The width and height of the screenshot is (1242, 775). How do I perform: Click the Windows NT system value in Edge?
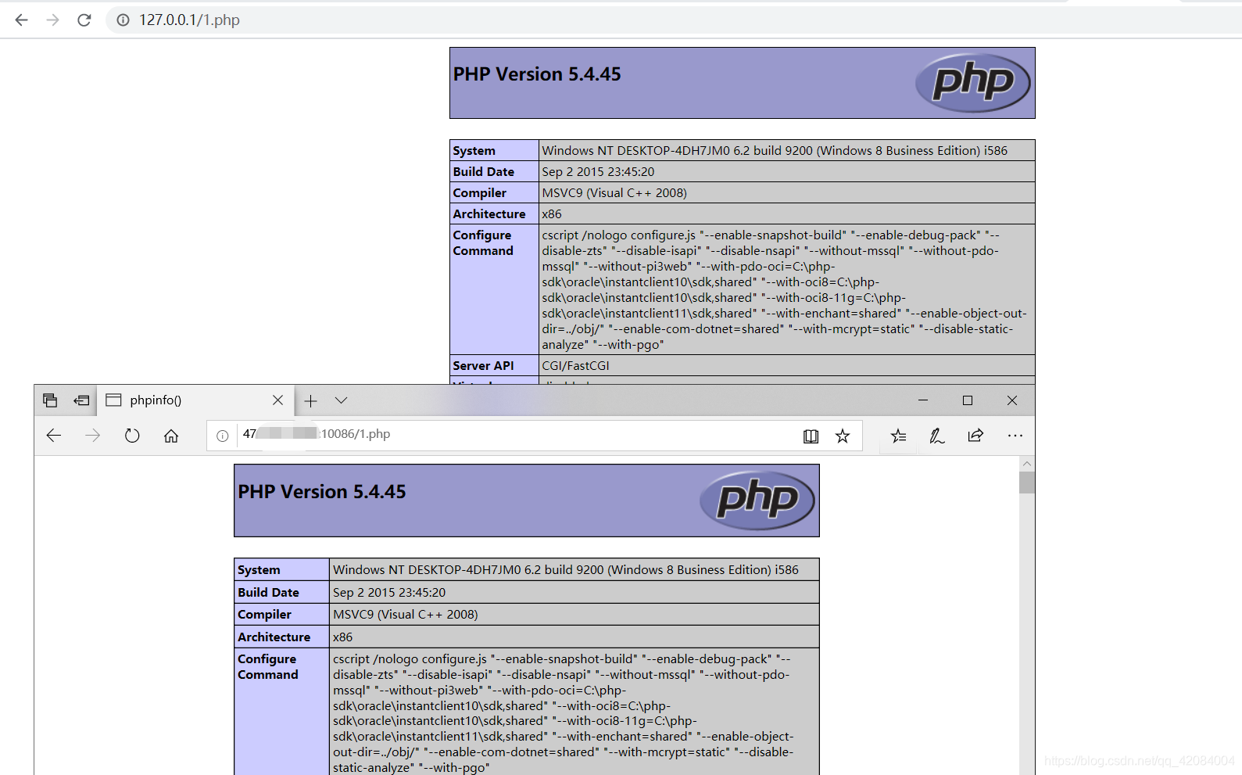[566, 570]
